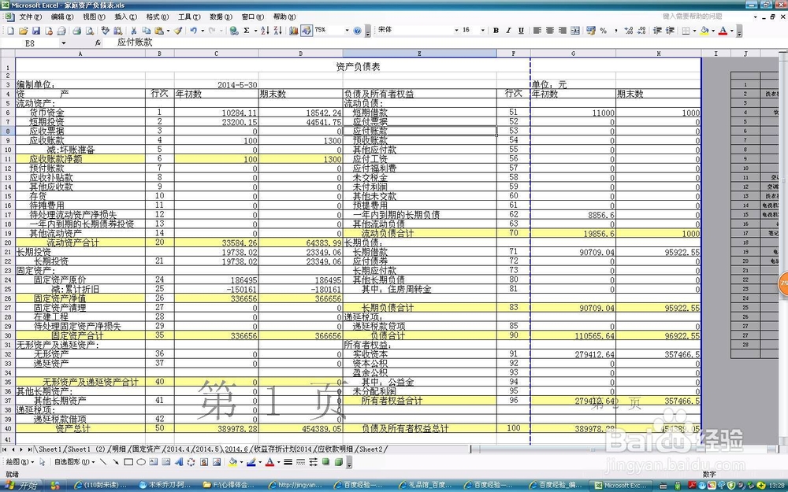Apply Percent Style from formatting toolbar
788x492 pixels.
[605, 30]
